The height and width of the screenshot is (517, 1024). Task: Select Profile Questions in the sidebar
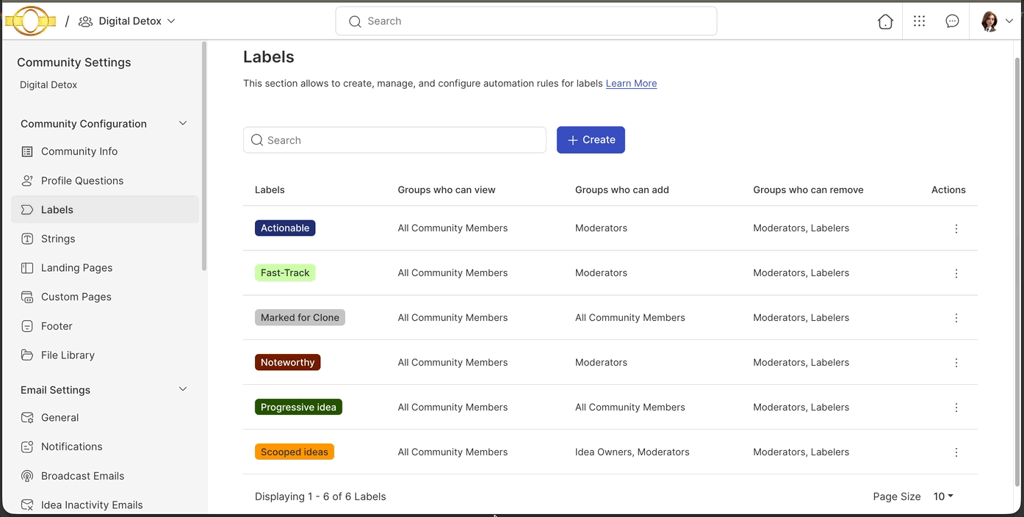(x=81, y=180)
